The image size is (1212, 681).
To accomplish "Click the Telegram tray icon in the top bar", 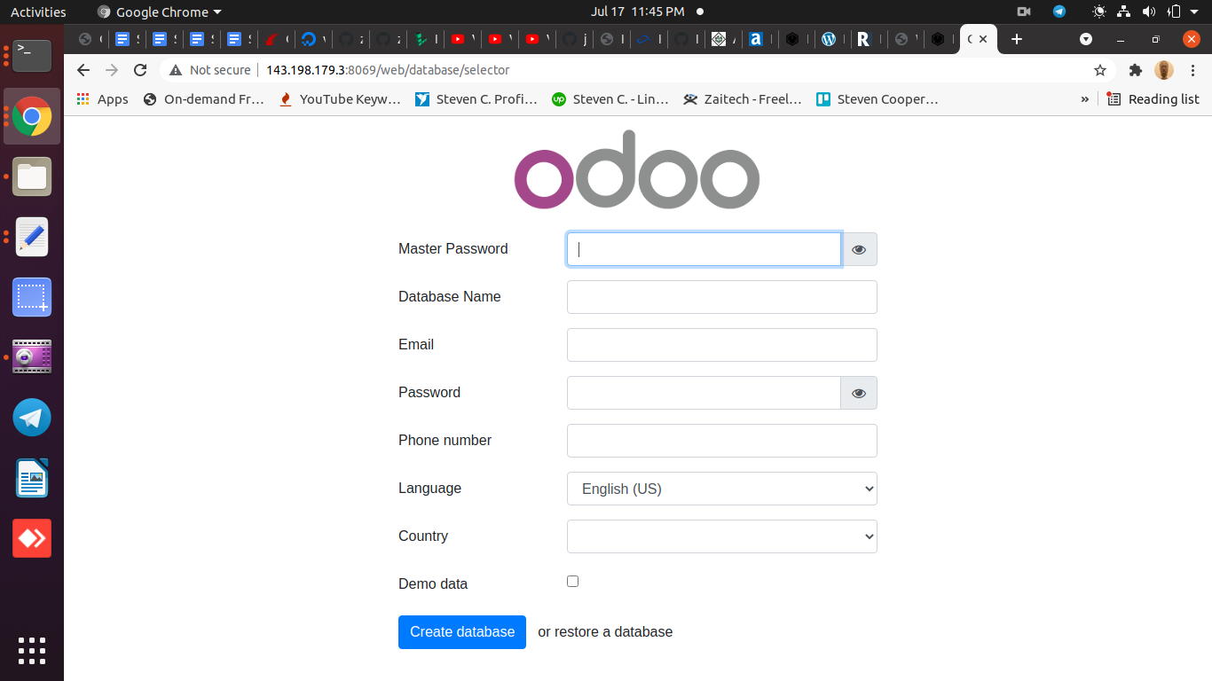I will point(1059,12).
